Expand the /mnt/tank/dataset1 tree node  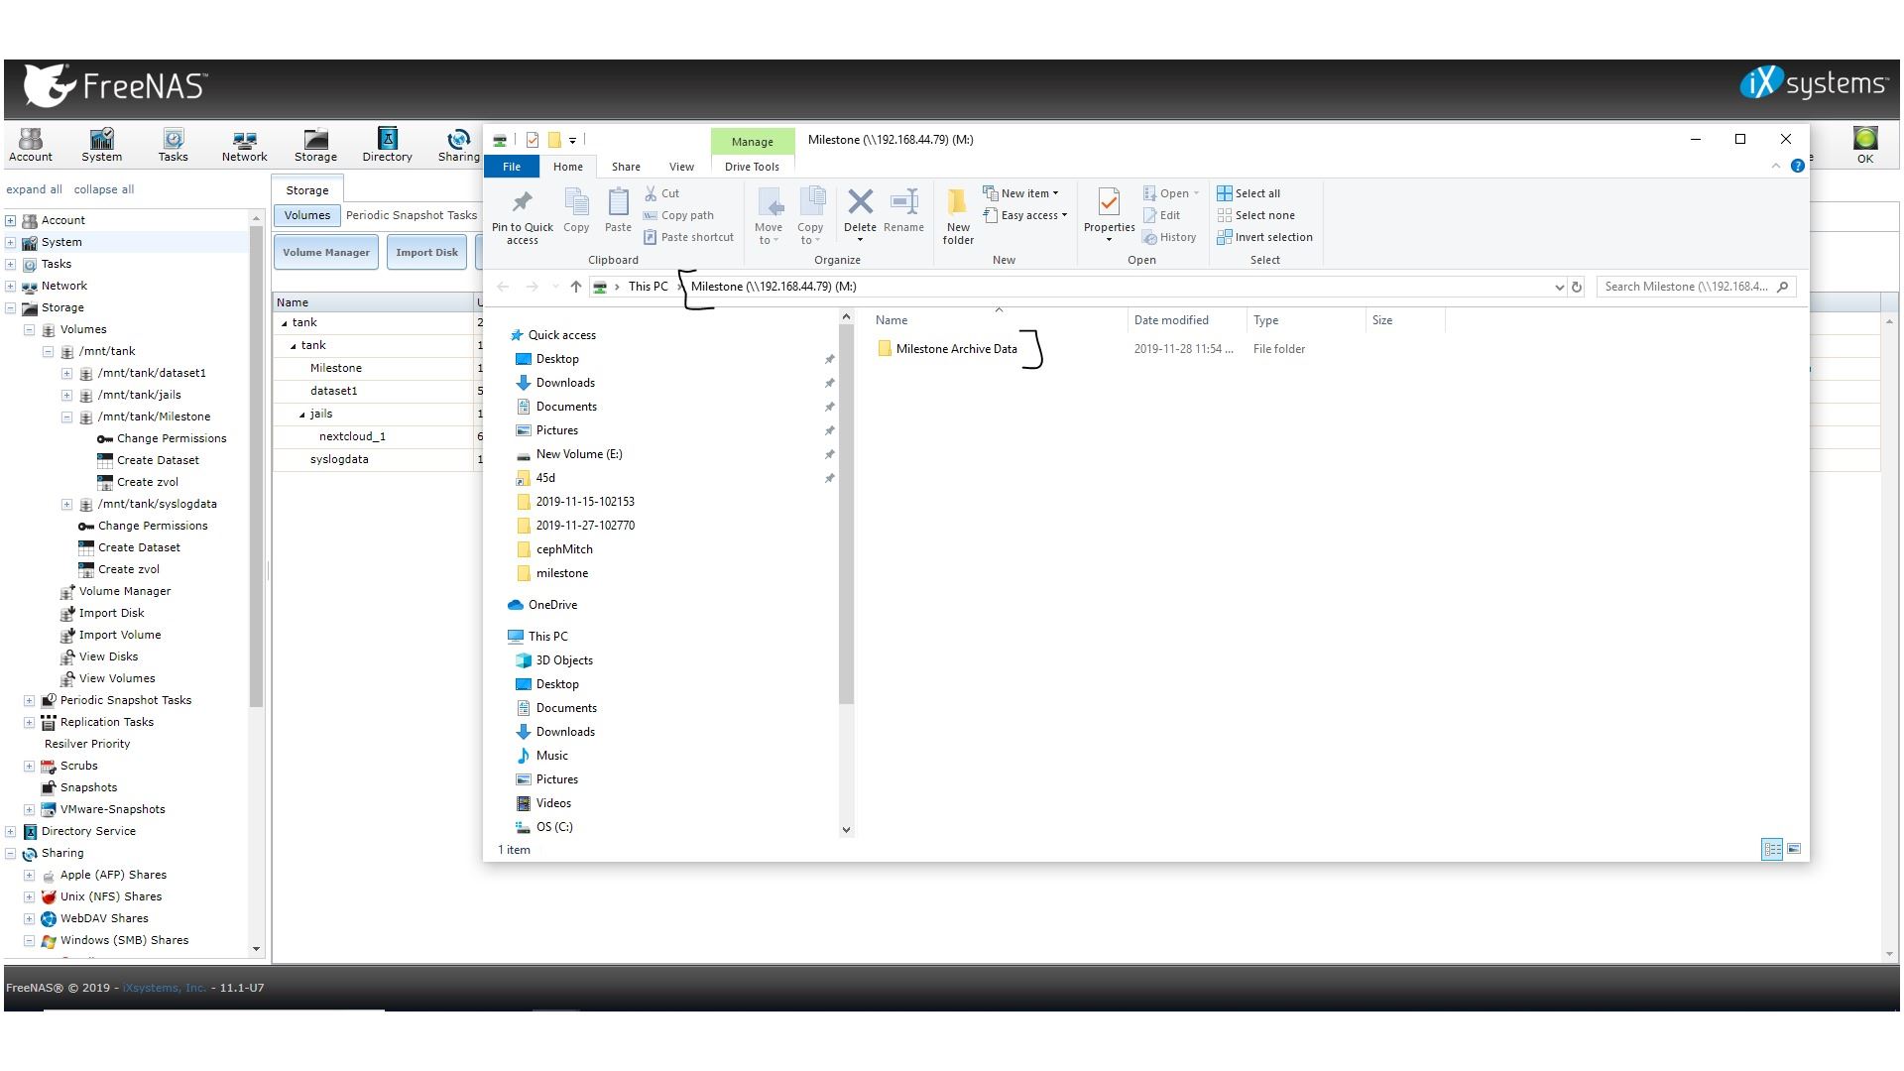click(66, 373)
